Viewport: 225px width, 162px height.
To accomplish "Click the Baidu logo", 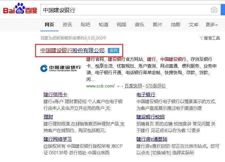I will (20, 10).
